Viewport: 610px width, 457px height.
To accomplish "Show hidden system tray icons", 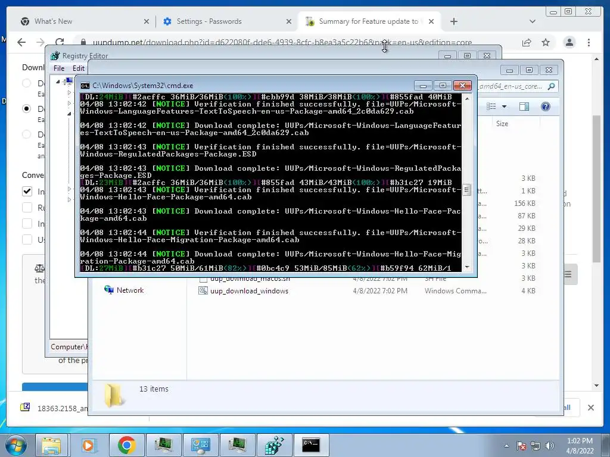I will click(x=506, y=446).
